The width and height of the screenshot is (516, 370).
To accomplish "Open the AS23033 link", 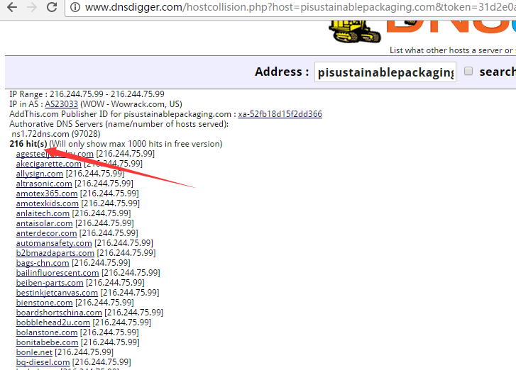I will (62, 104).
